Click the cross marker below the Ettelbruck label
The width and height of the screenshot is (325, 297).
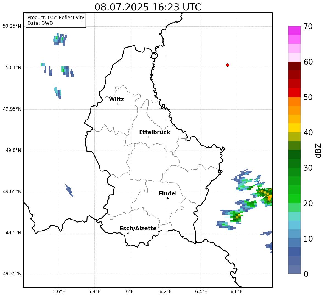click(x=148, y=137)
